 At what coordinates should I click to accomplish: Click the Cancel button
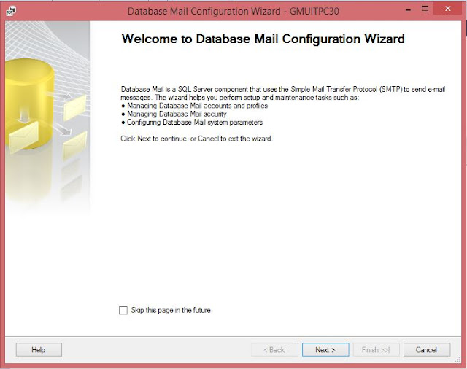click(x=426, y=349)
